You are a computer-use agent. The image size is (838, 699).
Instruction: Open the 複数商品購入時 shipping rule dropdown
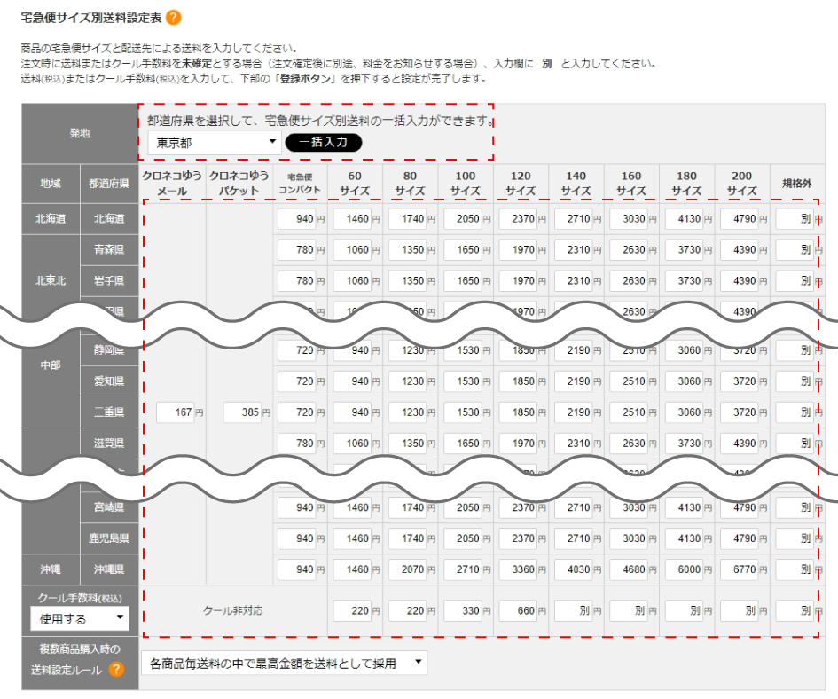[282, 661]
